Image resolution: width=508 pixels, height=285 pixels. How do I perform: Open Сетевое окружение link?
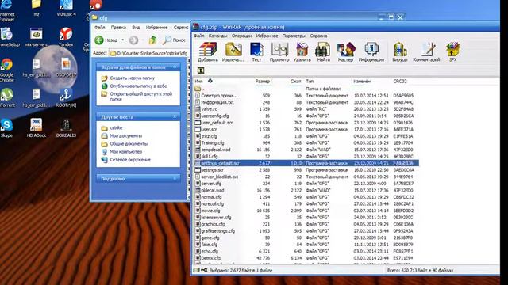pyautogui.click(x=130, y=160)
